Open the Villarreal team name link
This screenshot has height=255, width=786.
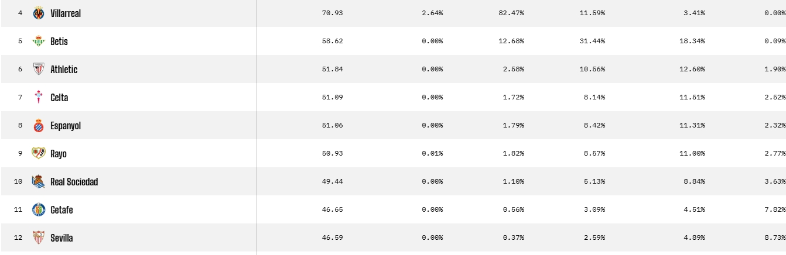pyautogui.click(x=66, y=13)
